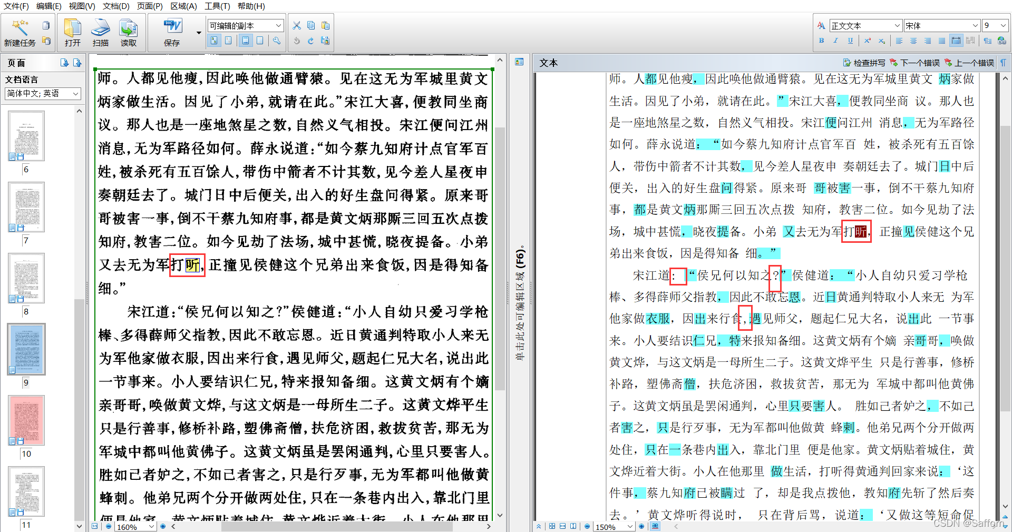This screenshot has height=532, width=1012.
Task: Toggle nonprinting characters pilcrow in text pane
Action: (1003, 63)
